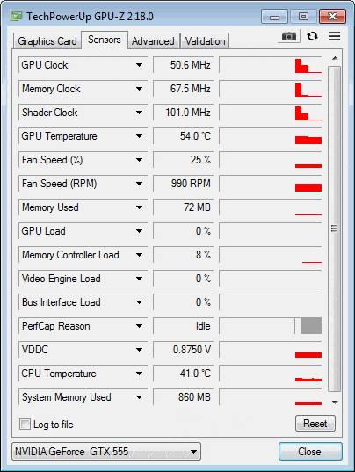Image resolution: width=355 pixels, height=472 pixels.
Task: Open the hamburger menu icon
Action: pos(334,36)
